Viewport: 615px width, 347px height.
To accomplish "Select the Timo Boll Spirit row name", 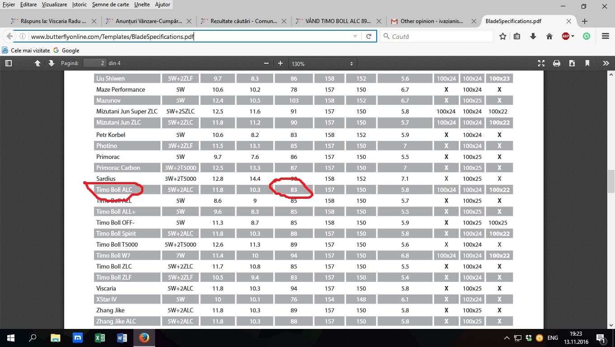I will [116, 234].
